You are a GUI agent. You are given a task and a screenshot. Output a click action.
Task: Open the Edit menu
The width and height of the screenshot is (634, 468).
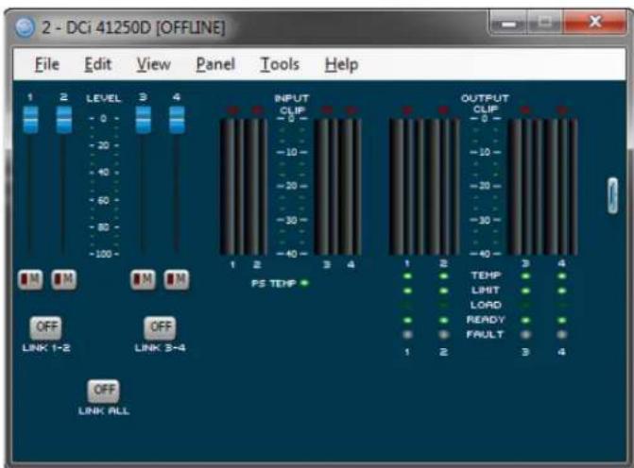tap(97, 64)
